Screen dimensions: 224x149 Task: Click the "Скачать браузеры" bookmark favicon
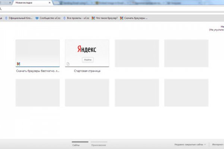click(x=122, y=18)
